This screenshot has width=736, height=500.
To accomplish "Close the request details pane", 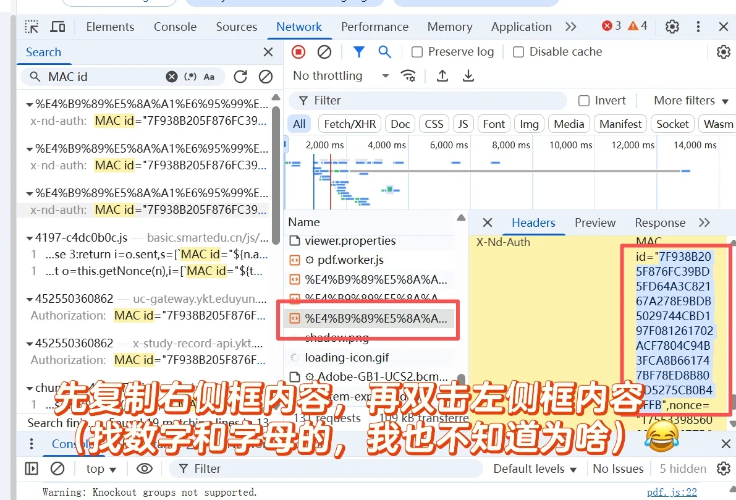I will click(488, 222).
